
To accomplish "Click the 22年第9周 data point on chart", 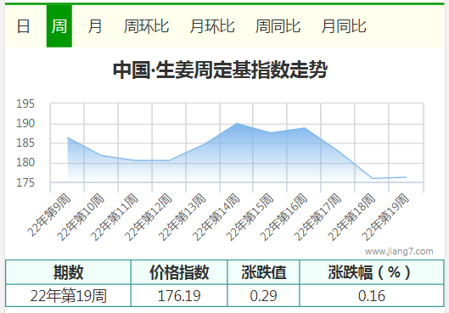I will [x=68, y=138].
